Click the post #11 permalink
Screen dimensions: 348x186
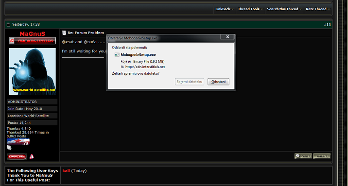[327, 25]
